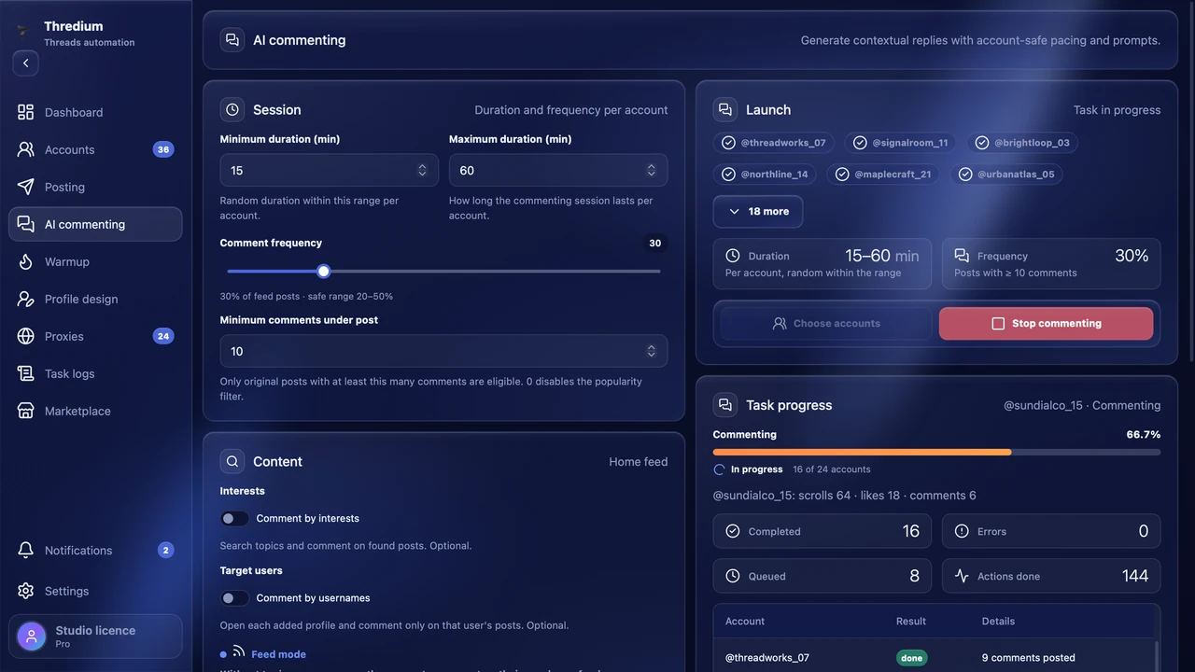This screenshot has height=672, width=1195.
Task: Click Minimum comments field showing 10
Action: click(443, 351)
